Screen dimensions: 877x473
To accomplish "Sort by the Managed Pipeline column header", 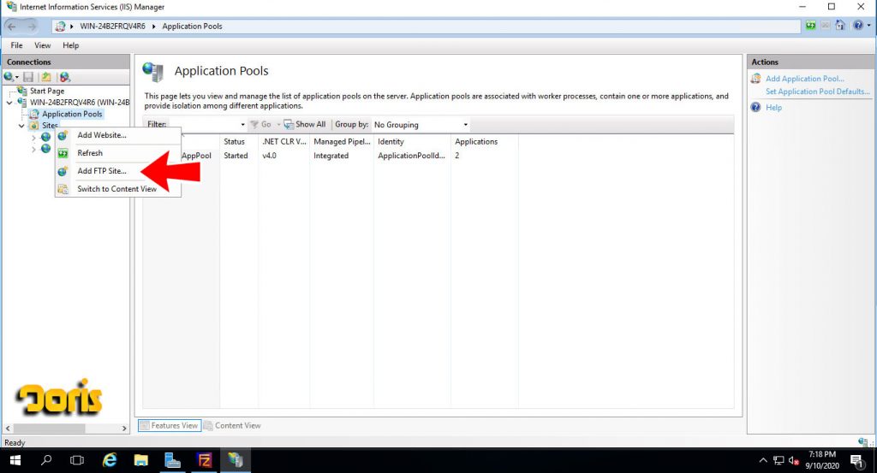I will click(x=341, y=142).
